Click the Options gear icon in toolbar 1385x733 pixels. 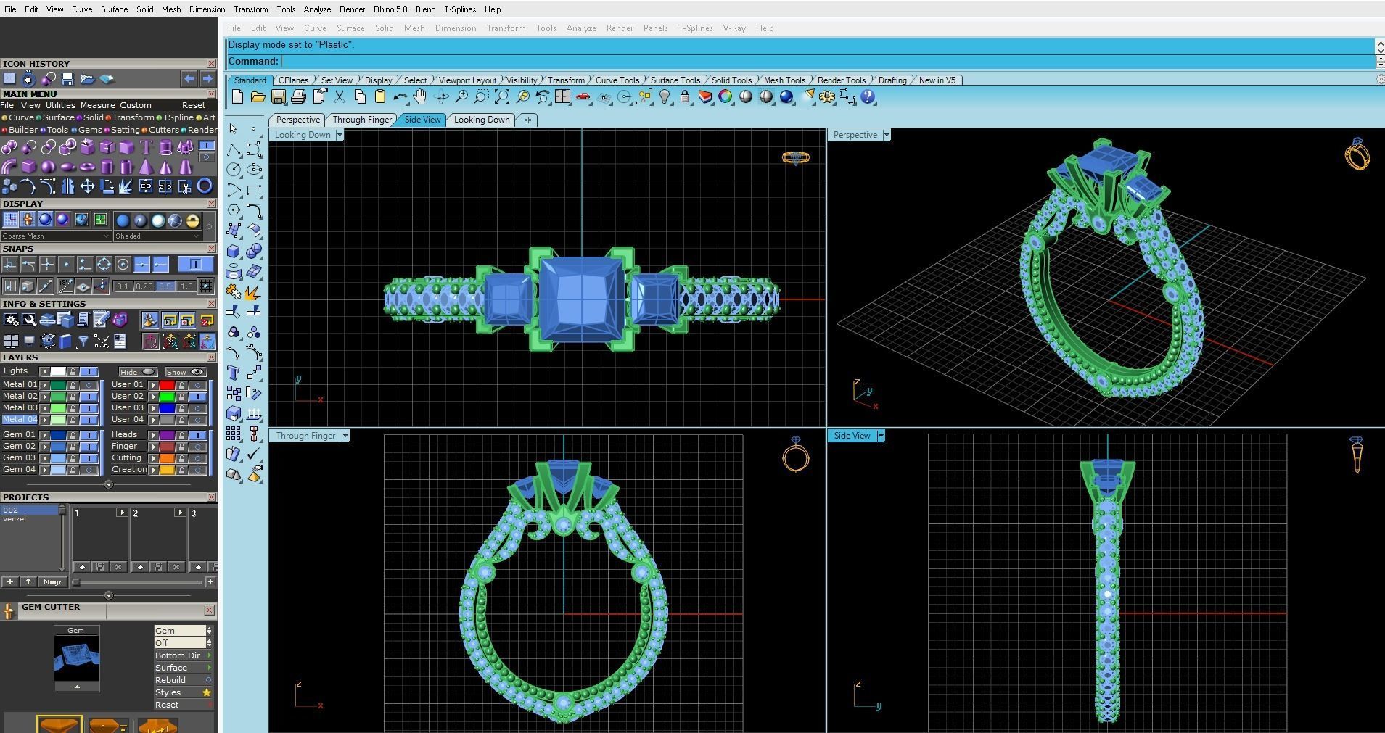pyautogui.click(x=827, y=97)
